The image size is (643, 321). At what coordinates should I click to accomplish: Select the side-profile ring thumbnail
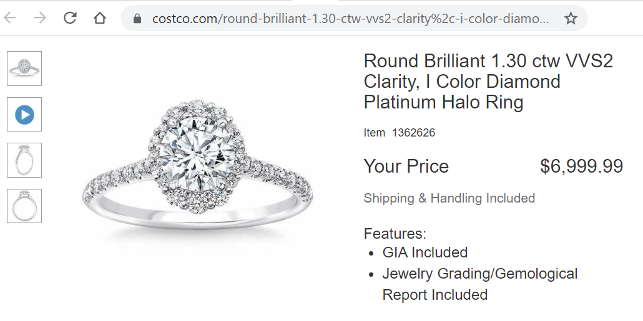coord(24,160)
